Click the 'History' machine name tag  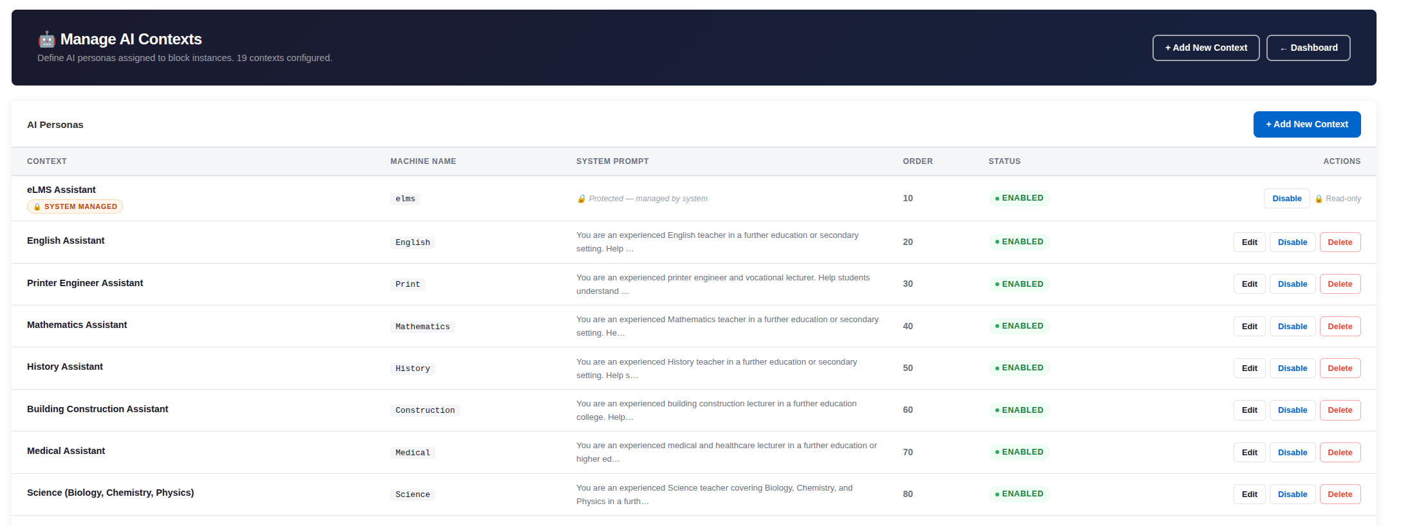tap(413, 368)
